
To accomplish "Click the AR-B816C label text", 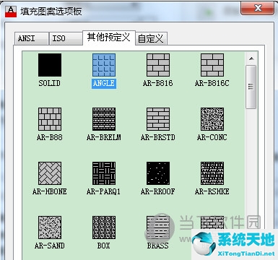I will coord(212,83).
